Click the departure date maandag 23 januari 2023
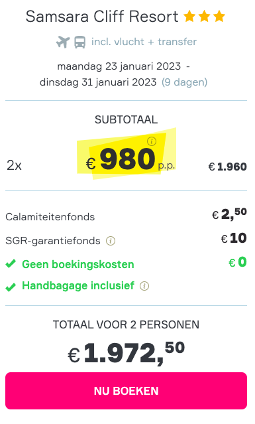 coord(119,66)
